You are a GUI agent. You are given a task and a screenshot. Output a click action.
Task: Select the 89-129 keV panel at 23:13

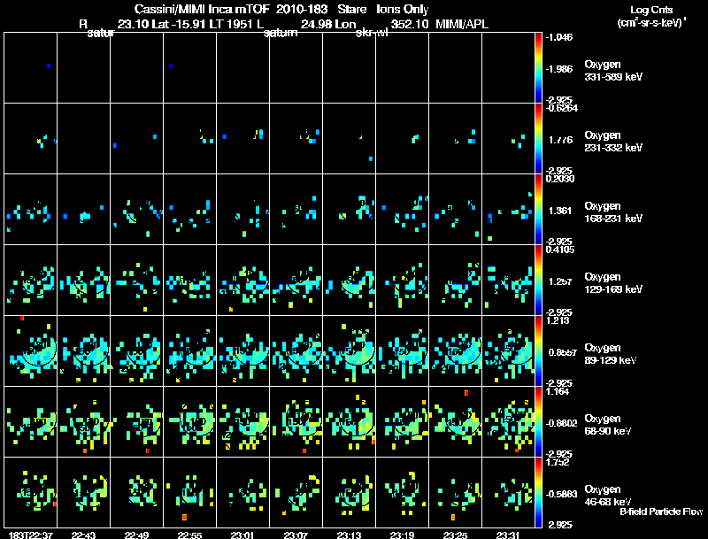coord(350,351)
